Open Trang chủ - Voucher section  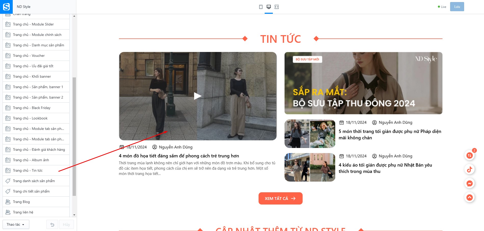point(36,56)
